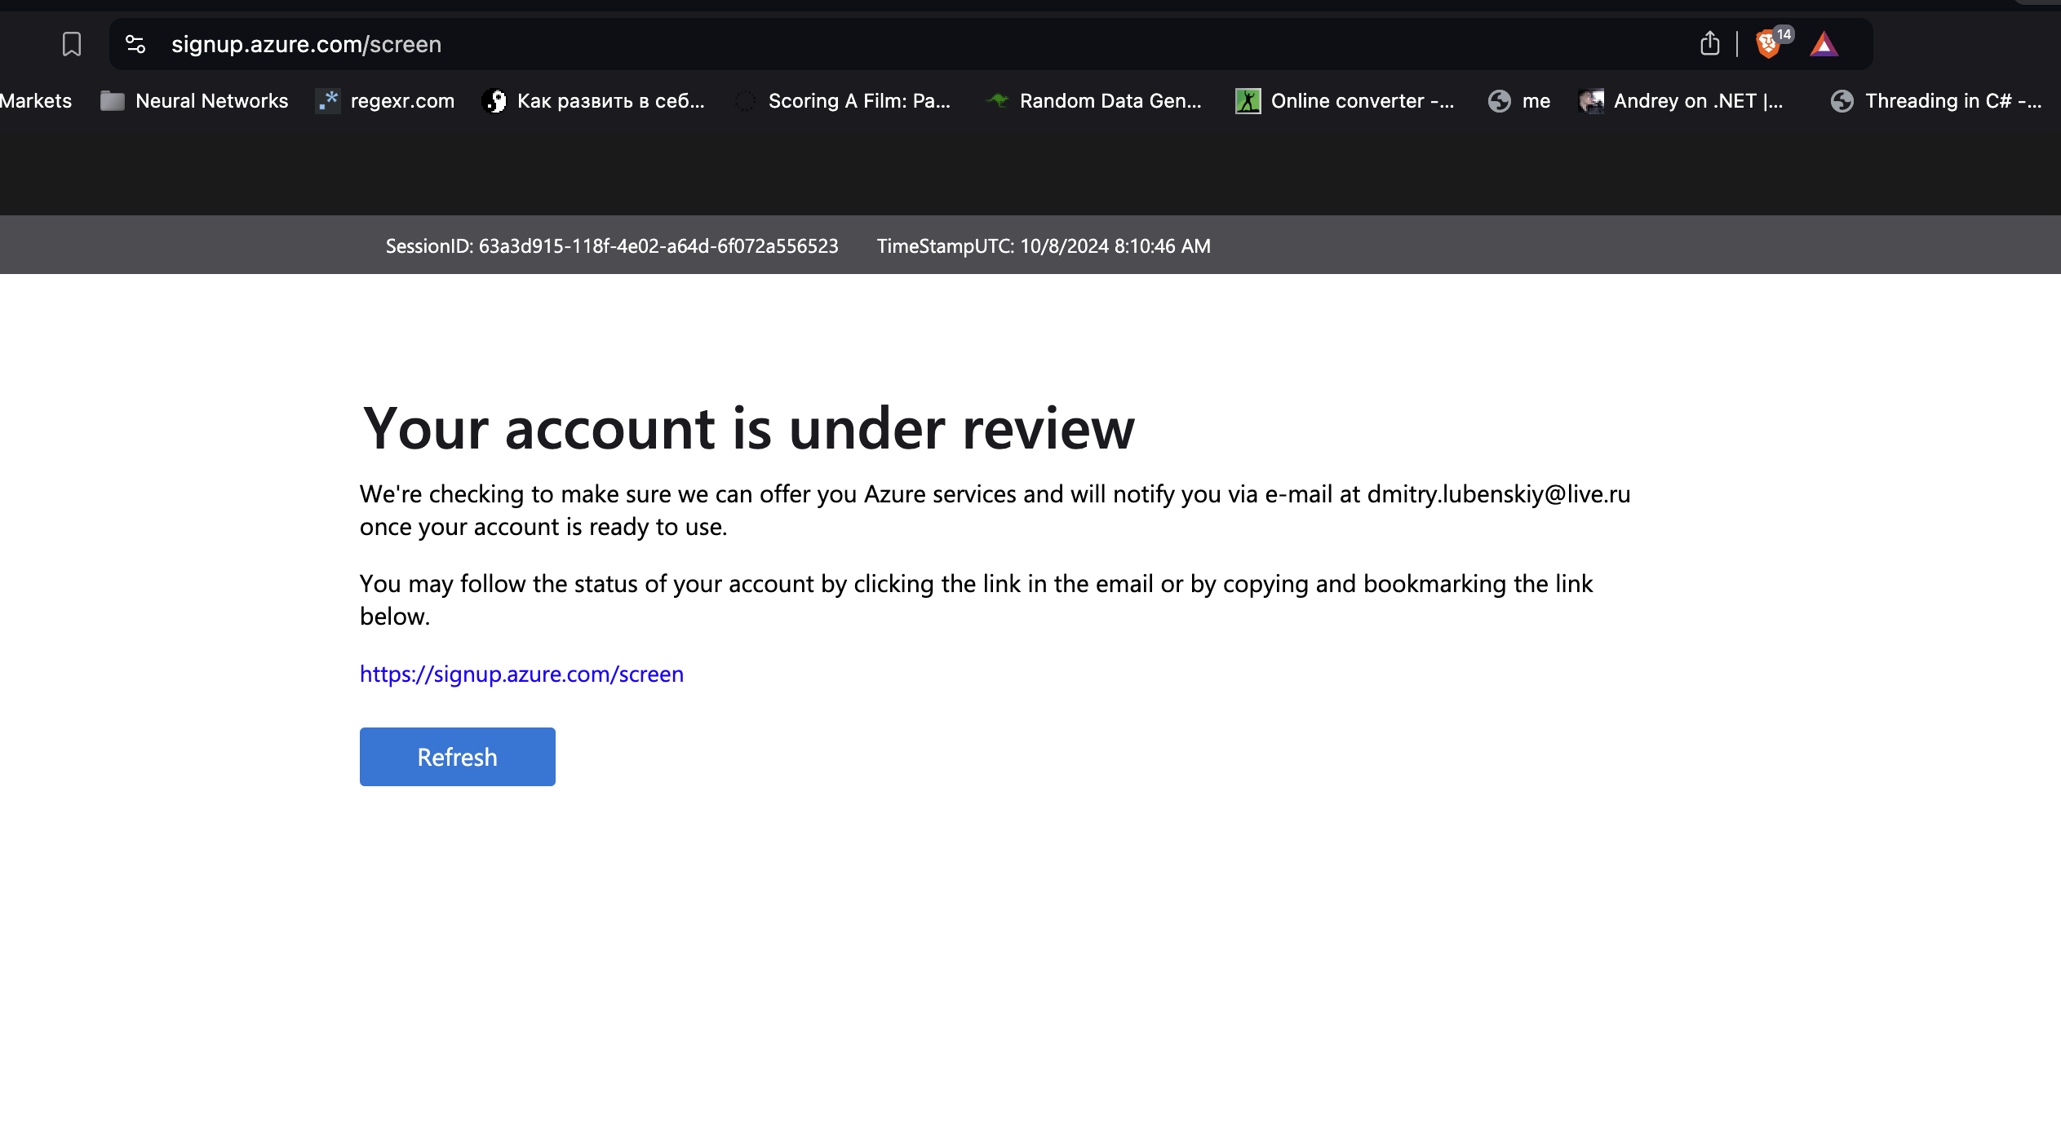Screen dimensions: 2061x1132
Task: Click the Your account is under review heading
Action: [748, 428]
